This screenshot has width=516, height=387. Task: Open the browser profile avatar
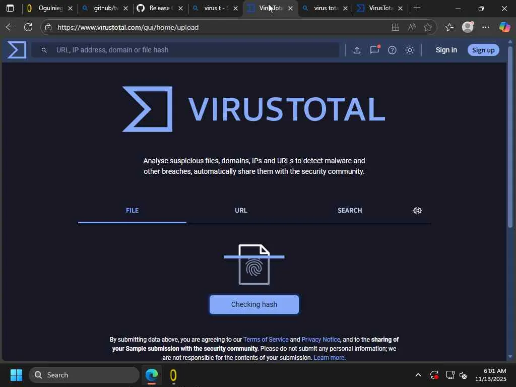pos(468,27)
